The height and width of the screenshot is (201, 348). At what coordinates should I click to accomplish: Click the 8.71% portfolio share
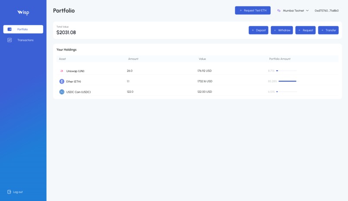click(x=271, y=71)
